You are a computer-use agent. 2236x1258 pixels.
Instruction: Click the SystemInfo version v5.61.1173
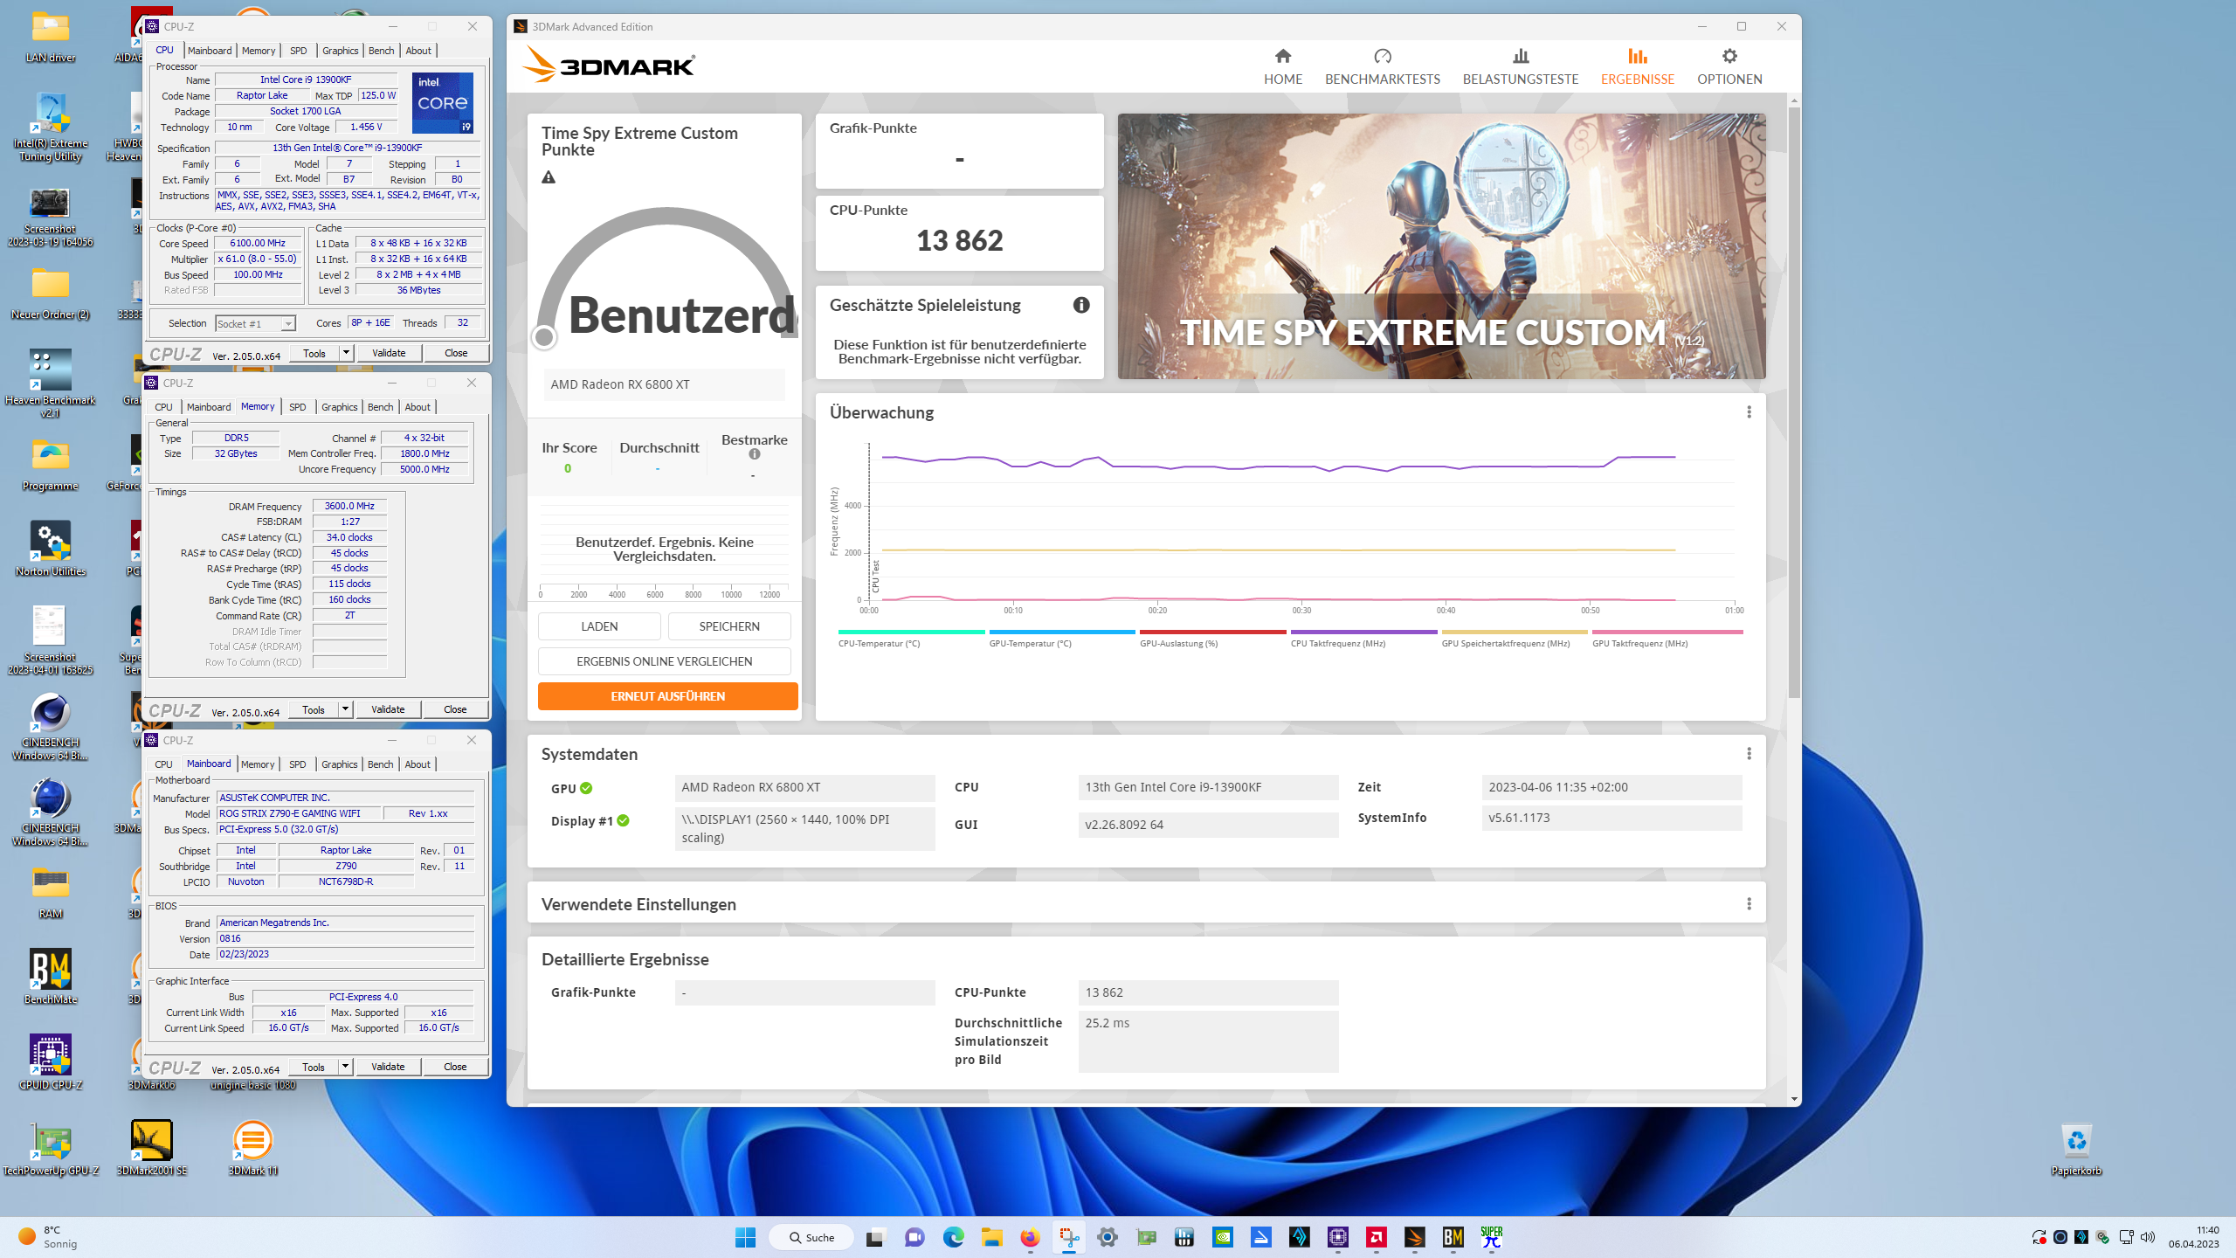click(1611, 818)
